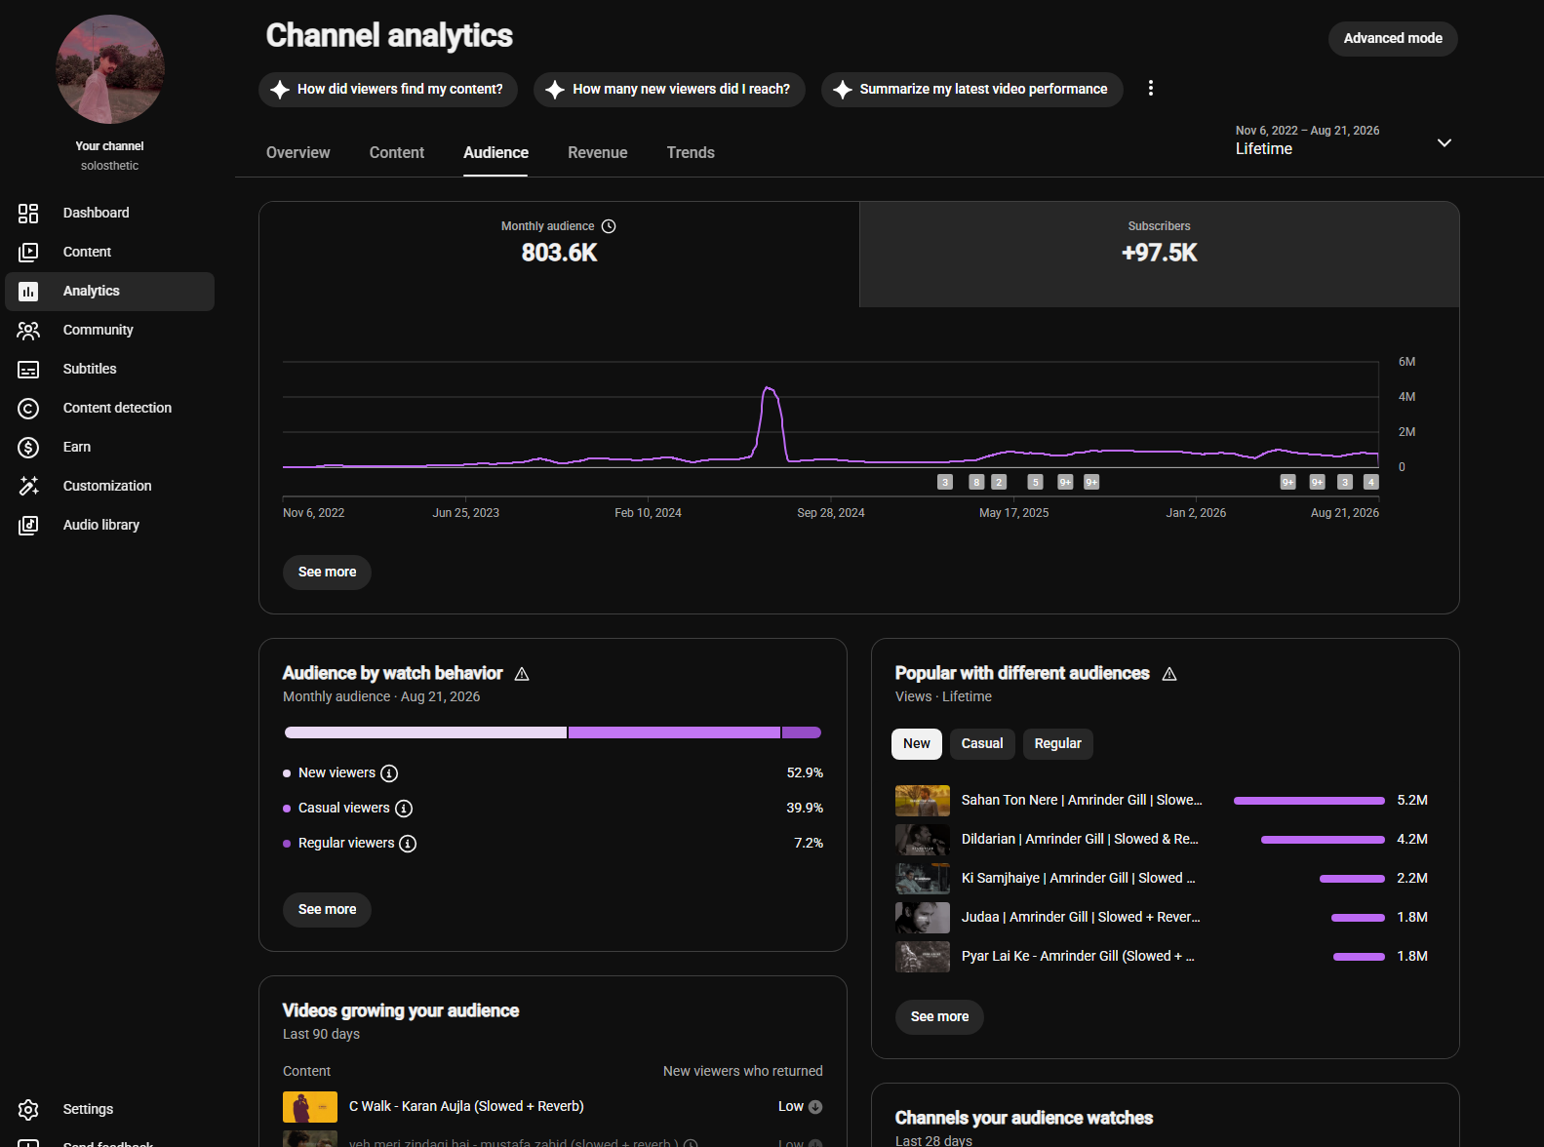Switch to the Revenue tab

598,153
